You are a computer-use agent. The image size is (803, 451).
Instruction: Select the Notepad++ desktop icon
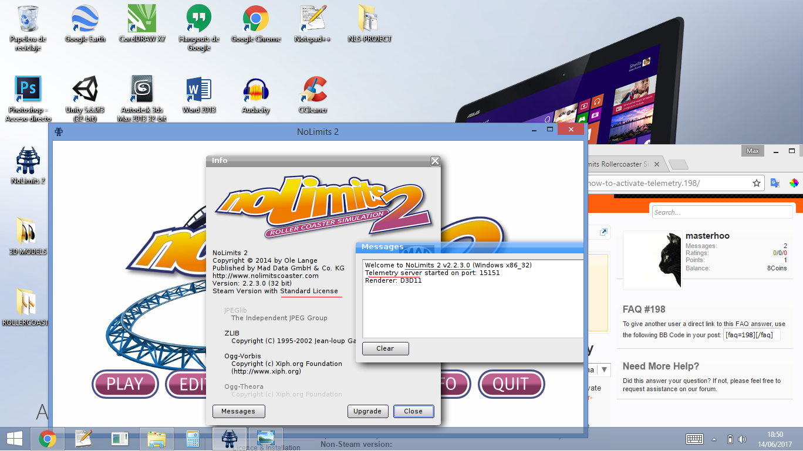pyautogui.click(x=313, y=23)
